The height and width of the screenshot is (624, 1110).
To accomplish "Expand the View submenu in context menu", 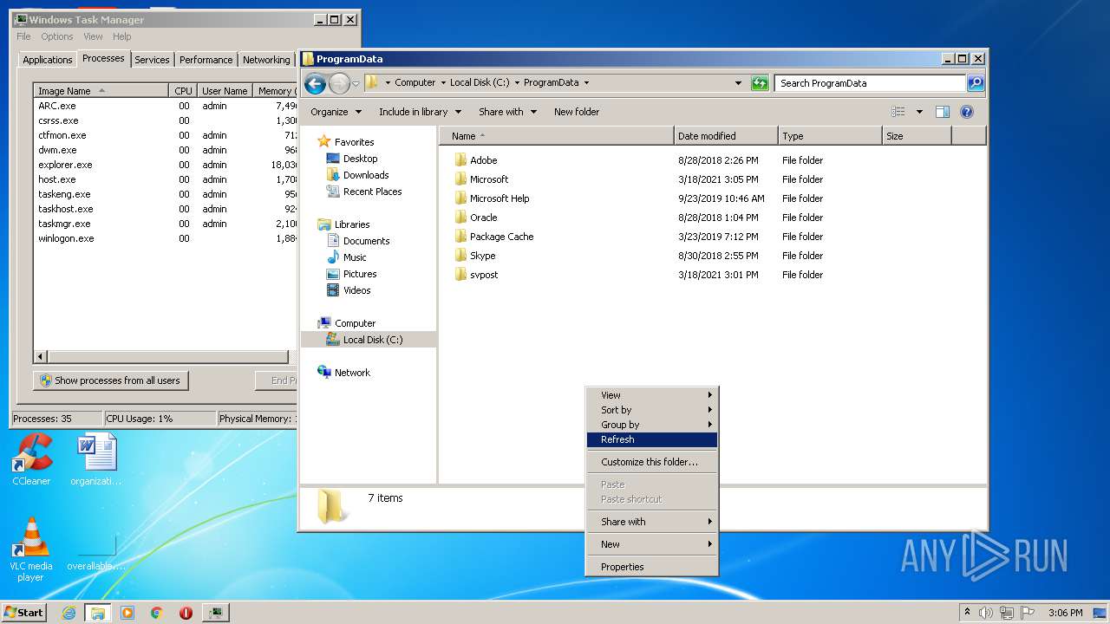I will [x=651, y=395].
